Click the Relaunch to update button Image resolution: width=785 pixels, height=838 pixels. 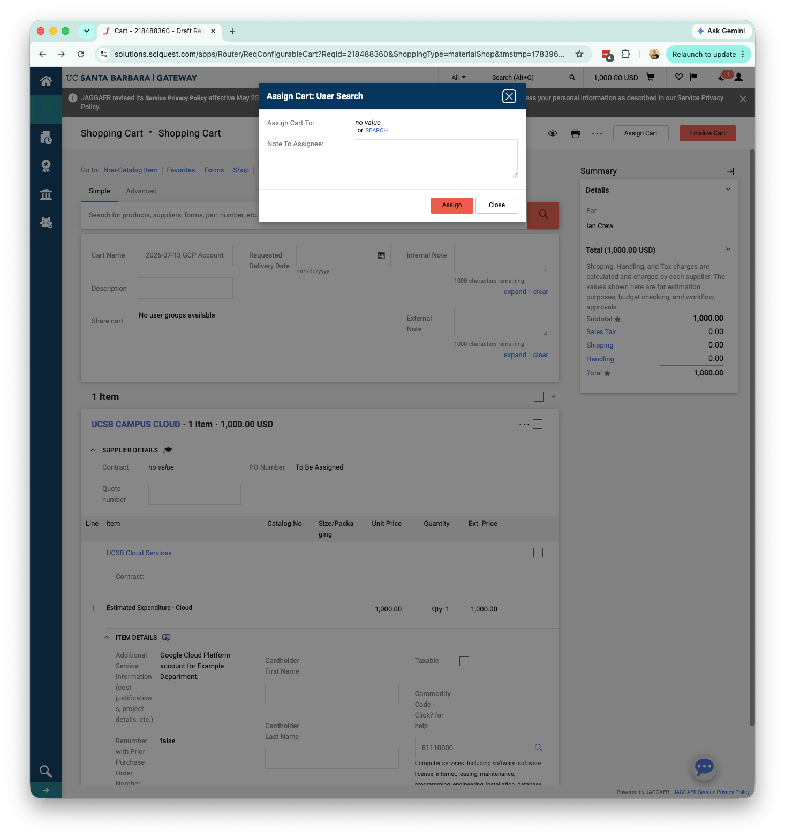[708, 54]
